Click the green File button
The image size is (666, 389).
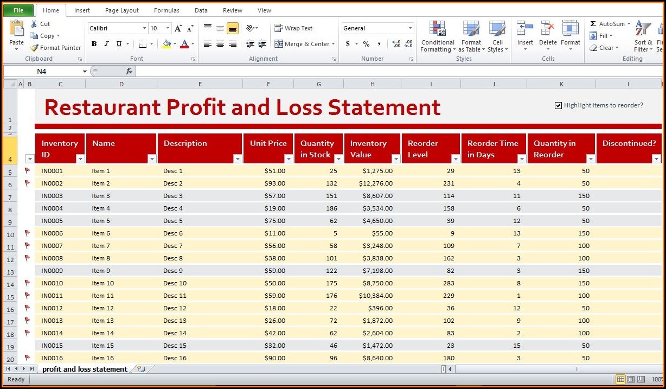coord(18,10)
